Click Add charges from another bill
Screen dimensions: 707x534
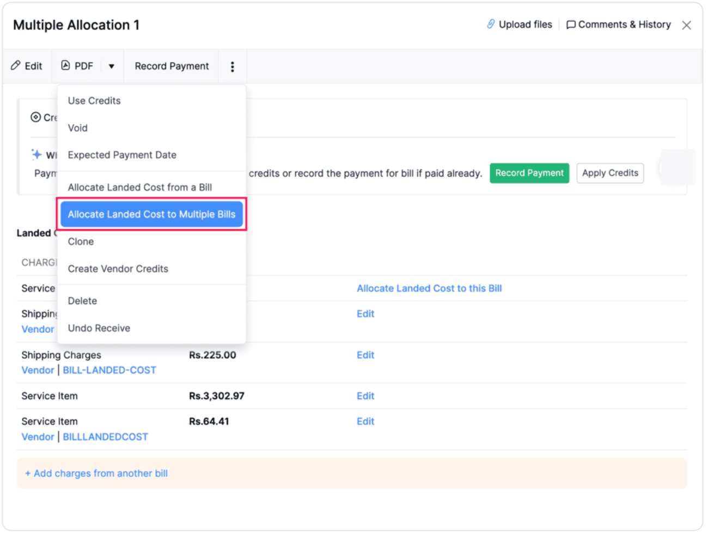96,474
